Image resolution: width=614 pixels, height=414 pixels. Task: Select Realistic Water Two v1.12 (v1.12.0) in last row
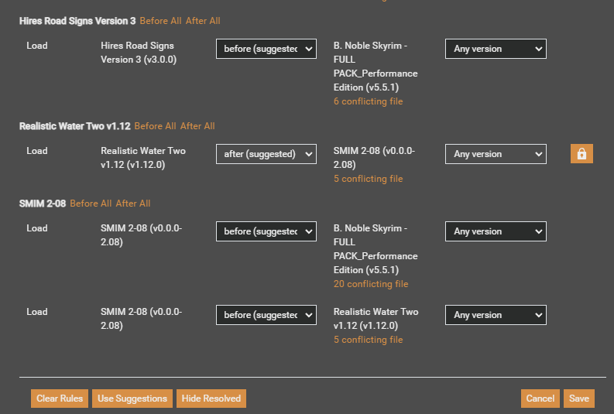[x=376, y=319]
